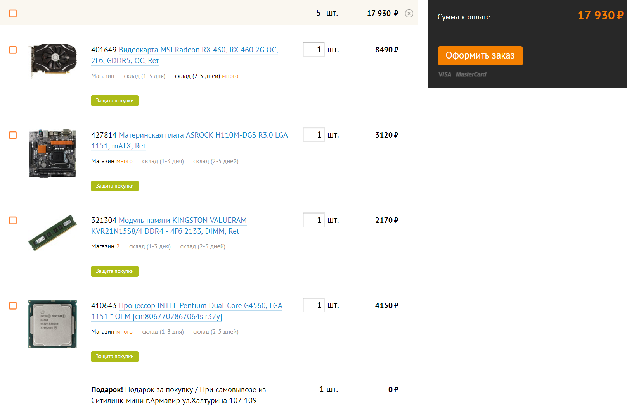Open Процессор INTEL Pentium G4560 link
Viewport: 627px width, 417px height.
click(200, 306)
